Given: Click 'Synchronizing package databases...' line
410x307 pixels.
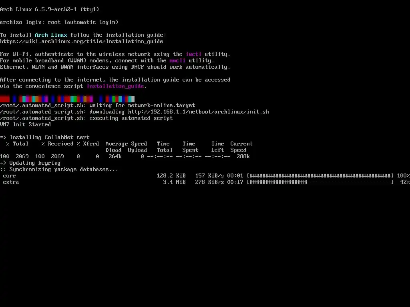Looking at the screenshot, I should coord(59,169).
